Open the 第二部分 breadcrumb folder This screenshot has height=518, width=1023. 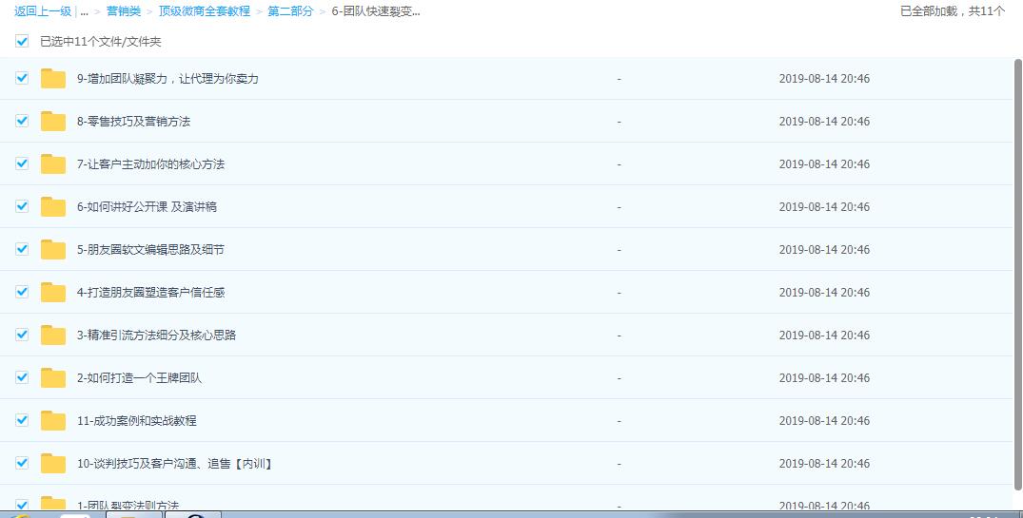290,11
